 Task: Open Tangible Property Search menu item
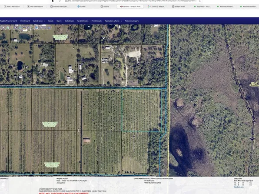point(9,21)
